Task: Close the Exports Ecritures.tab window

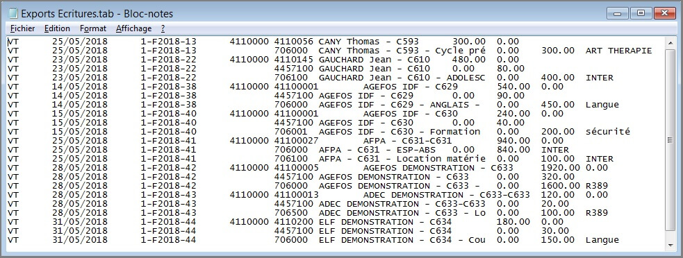Action: tap(664, 13)
